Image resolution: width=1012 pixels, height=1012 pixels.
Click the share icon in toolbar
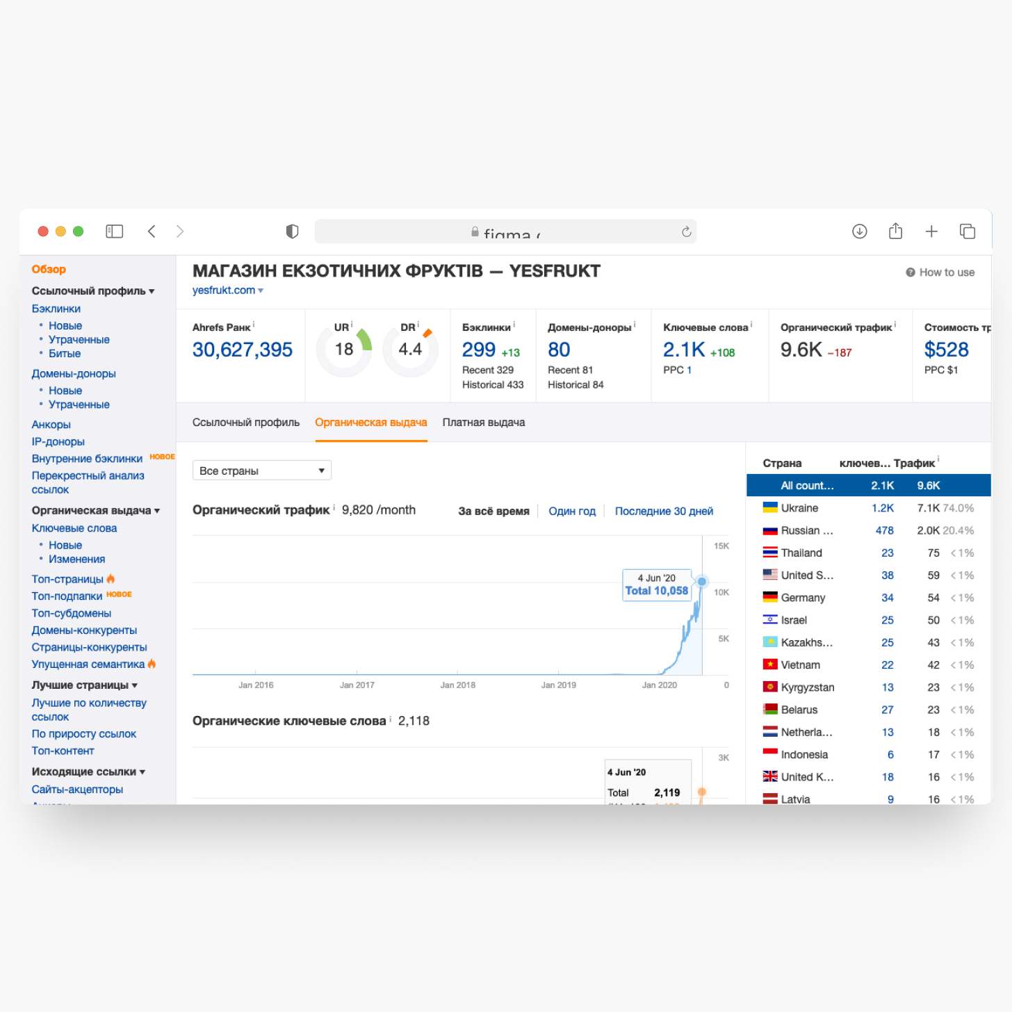(895, 231)
